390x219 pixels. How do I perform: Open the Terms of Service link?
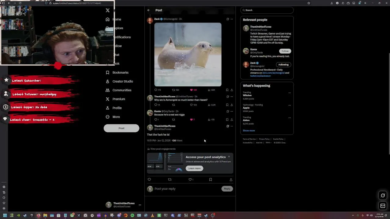249,139
